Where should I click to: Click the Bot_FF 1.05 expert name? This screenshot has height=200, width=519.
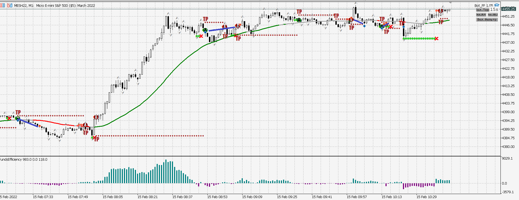(x=484, y=5)
